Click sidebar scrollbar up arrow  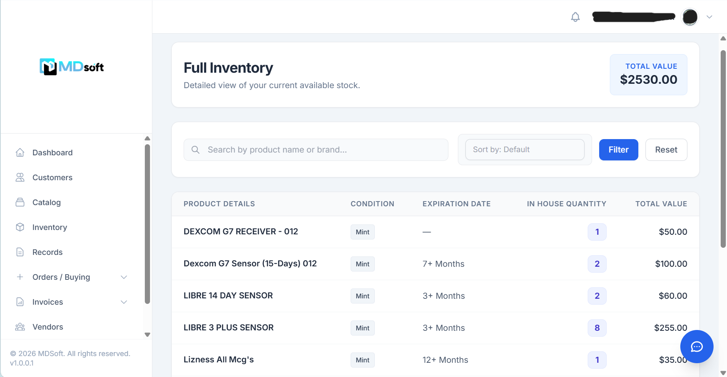point(147,138)
